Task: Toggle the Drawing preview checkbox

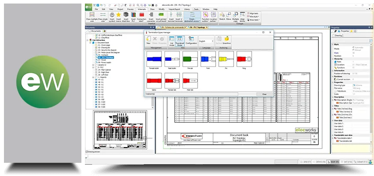Action: pos(87,152)
